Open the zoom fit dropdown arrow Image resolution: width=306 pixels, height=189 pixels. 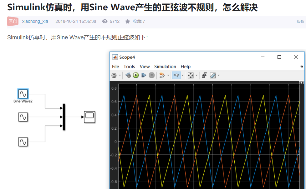[196, 75]
